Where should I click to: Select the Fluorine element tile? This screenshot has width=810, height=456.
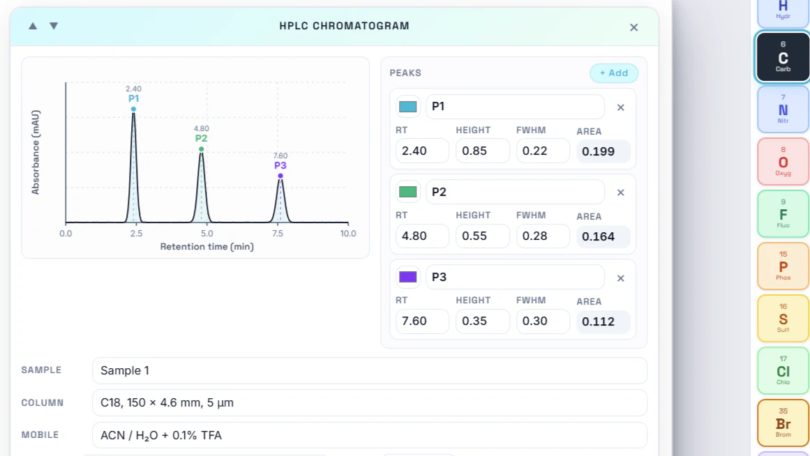783,214
